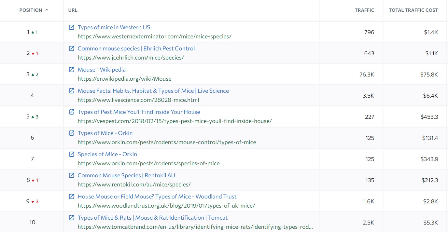448x232 pixels.
Task: Select traffic value 2.5K
Action: 369,223
